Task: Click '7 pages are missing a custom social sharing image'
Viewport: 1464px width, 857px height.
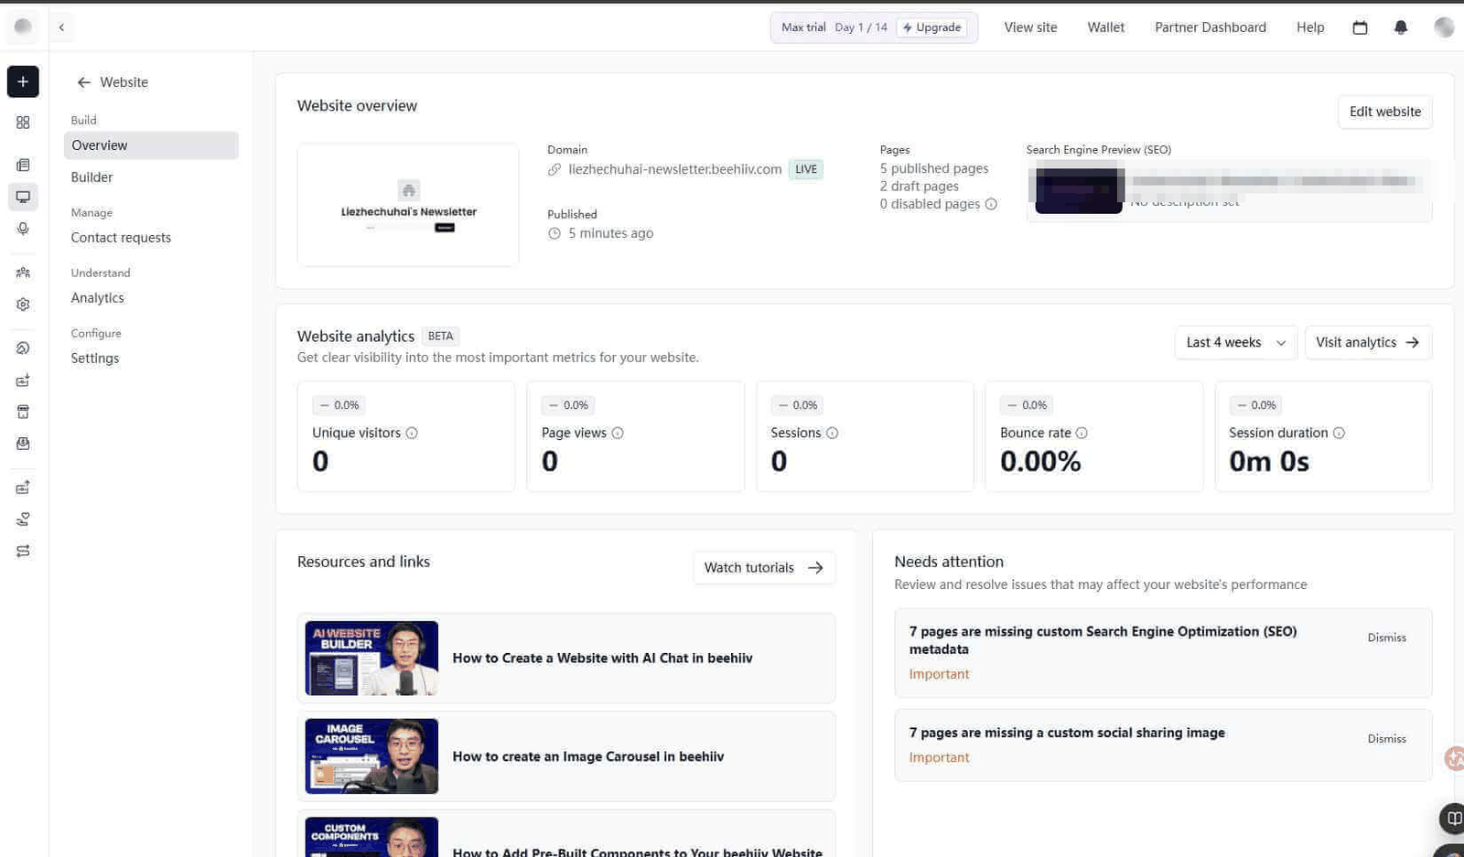Action: point(1067,733)
